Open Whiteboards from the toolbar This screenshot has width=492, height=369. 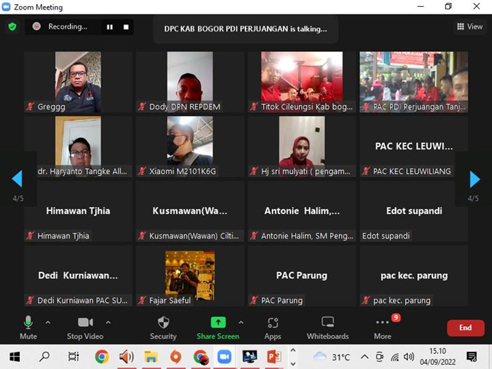click(x=327, y=326)
